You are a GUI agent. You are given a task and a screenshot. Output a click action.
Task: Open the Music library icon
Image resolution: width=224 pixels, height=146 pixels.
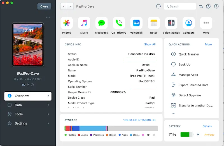[x=84, y=23]
